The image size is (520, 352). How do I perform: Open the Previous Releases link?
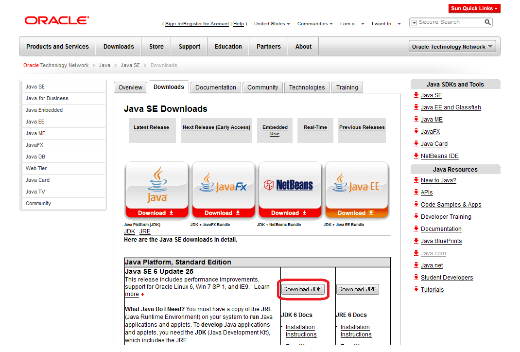point(362,127)
